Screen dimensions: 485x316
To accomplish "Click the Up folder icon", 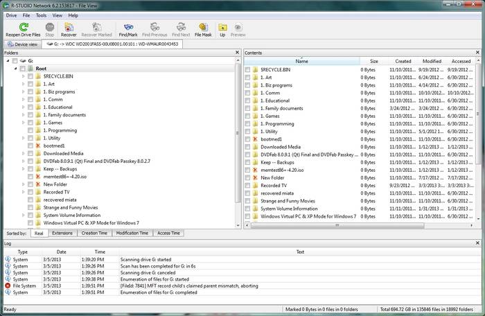I will coord(222,28).
